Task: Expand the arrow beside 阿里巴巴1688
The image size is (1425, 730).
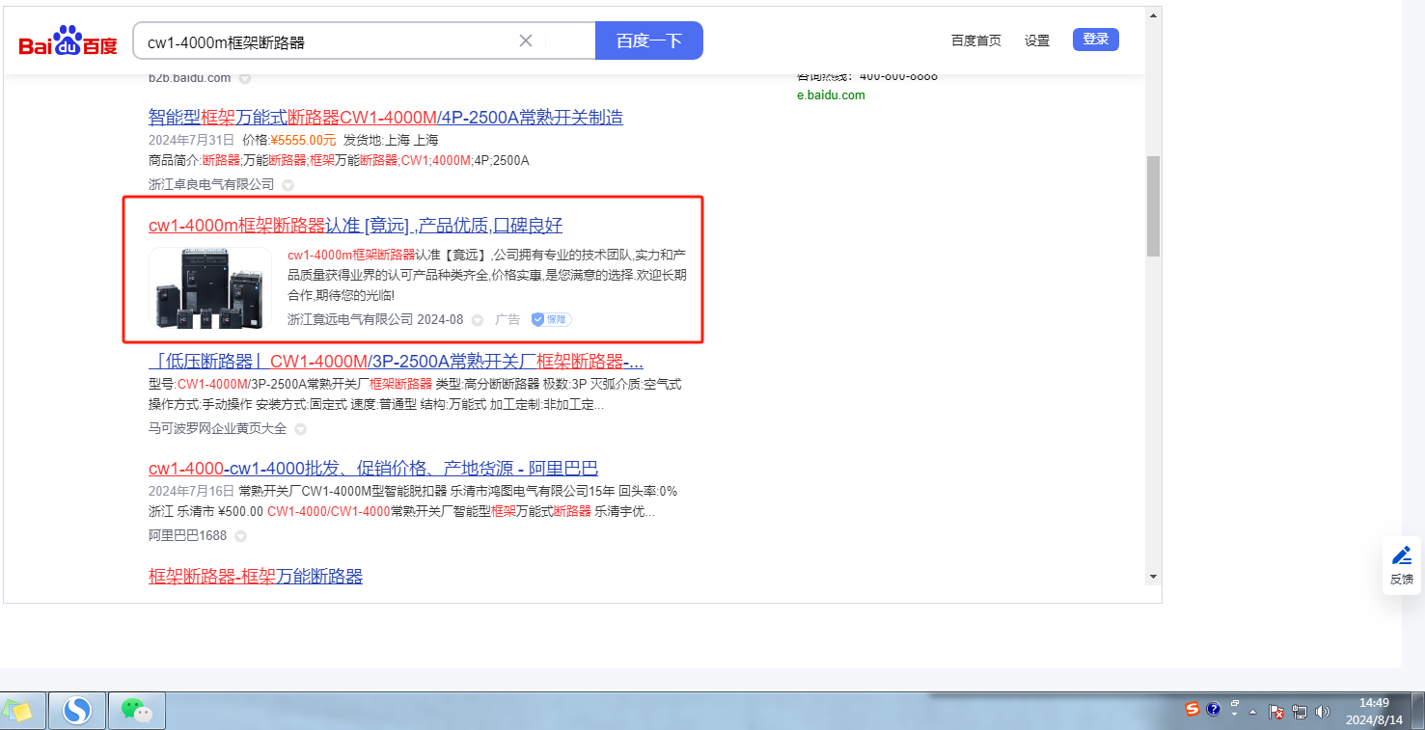Action: coord(240,536)
